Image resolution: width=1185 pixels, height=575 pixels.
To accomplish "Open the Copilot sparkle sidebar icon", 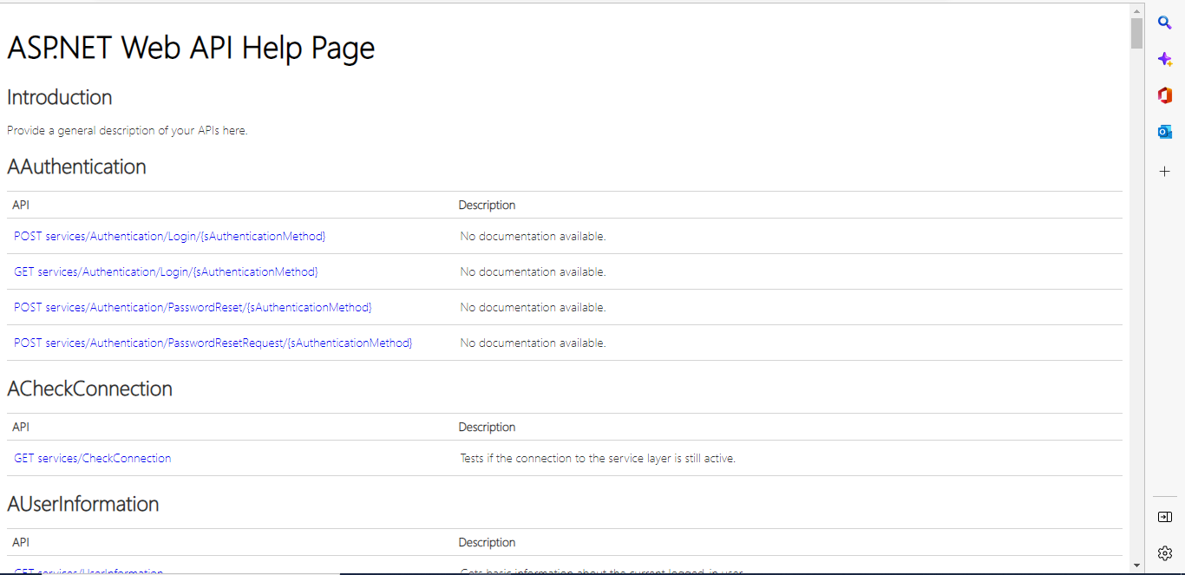I will pos(1165,59).
